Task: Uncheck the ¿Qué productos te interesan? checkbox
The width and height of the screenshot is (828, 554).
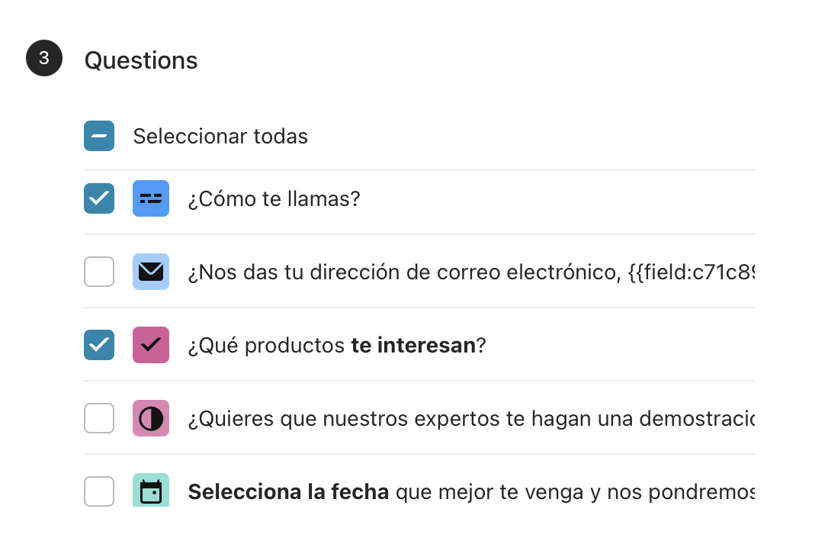Action: (x=99, y=345)
